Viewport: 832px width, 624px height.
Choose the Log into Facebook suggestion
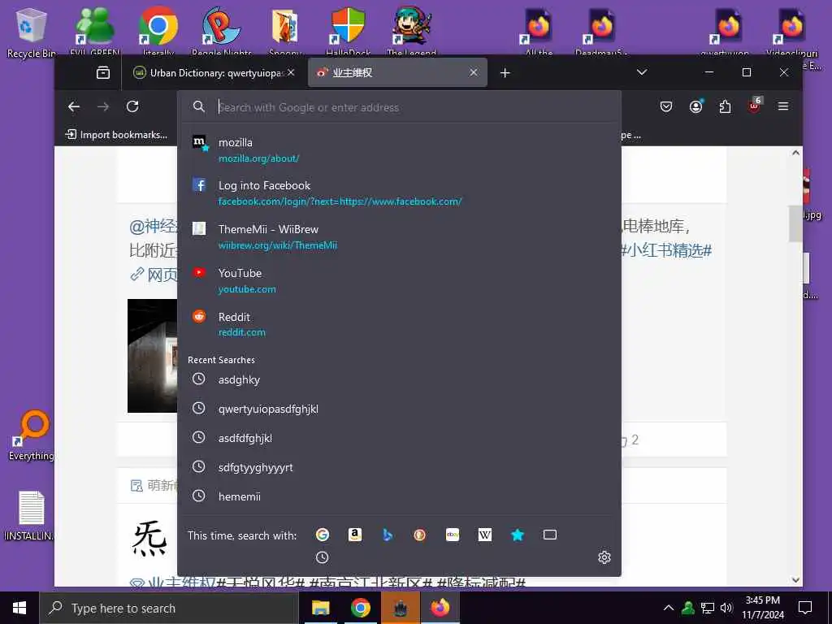point(399,193)
